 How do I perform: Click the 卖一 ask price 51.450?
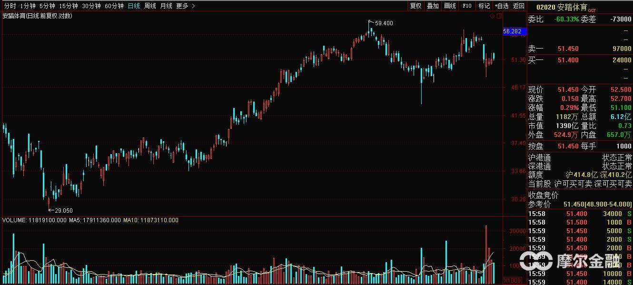(568, 49)
